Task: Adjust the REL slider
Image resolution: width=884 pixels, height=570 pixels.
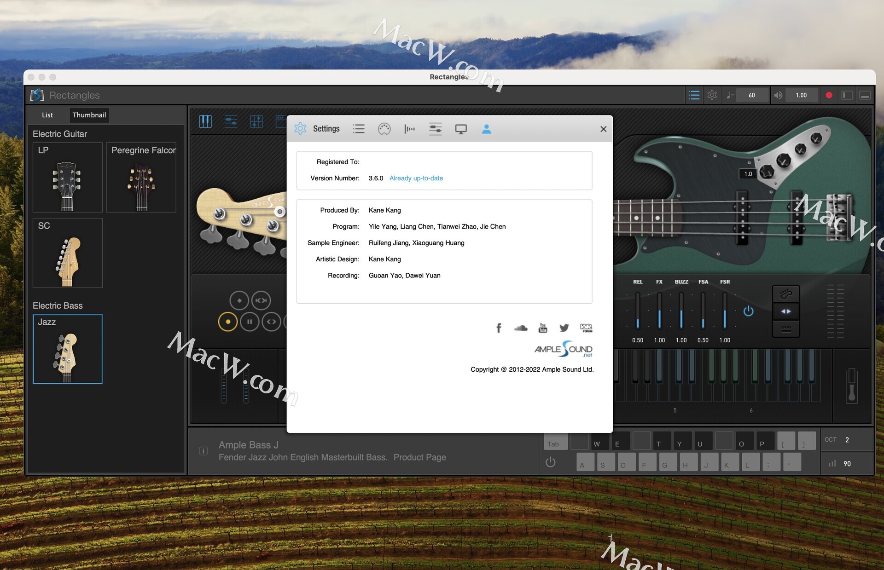Action: click(638, 311)
